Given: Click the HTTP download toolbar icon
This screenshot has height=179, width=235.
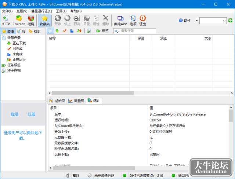Looking at the screenshot, I should click(x=6, y=20).
